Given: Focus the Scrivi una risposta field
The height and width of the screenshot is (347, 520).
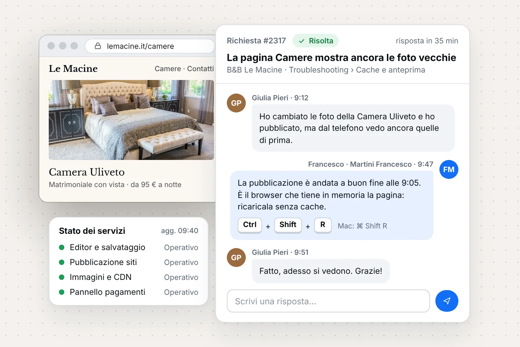Looking at the screenshot, I should [x=328, y=301].
